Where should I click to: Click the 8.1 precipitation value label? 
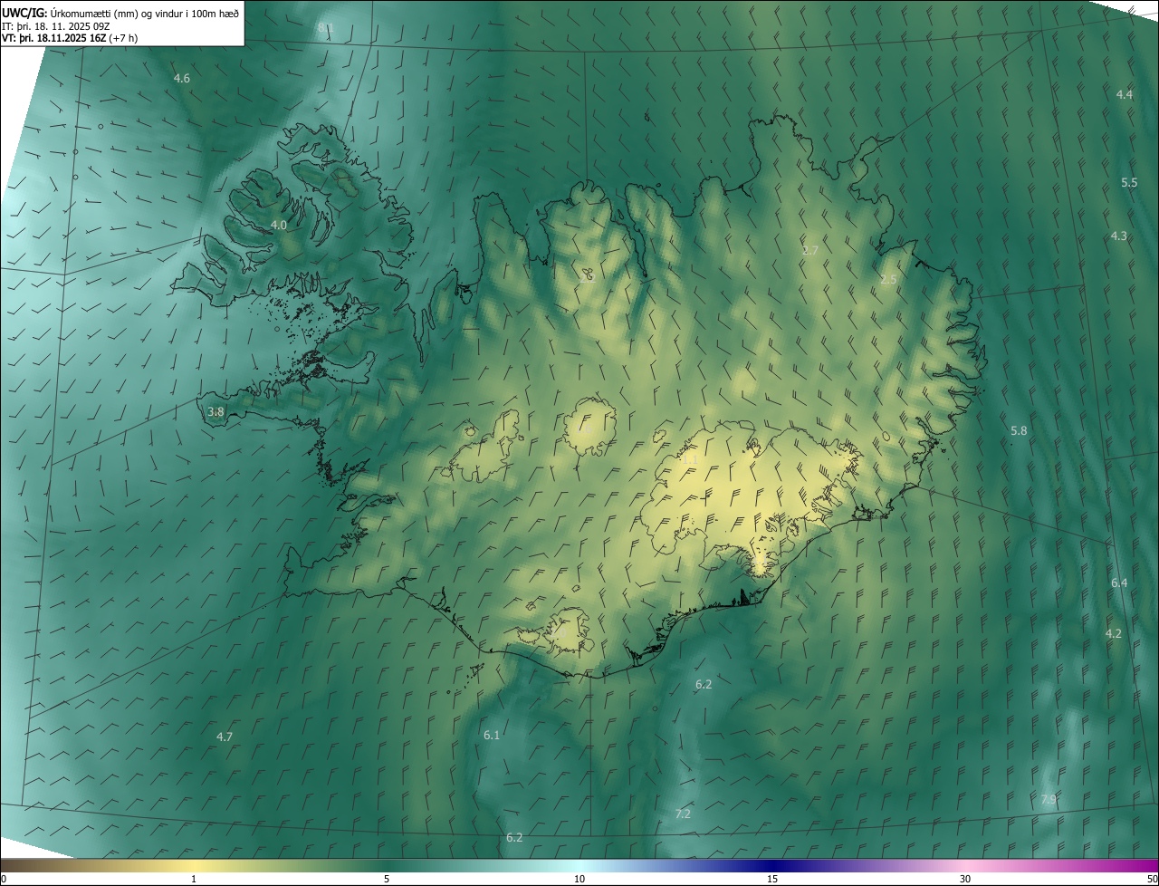(325, 28)
